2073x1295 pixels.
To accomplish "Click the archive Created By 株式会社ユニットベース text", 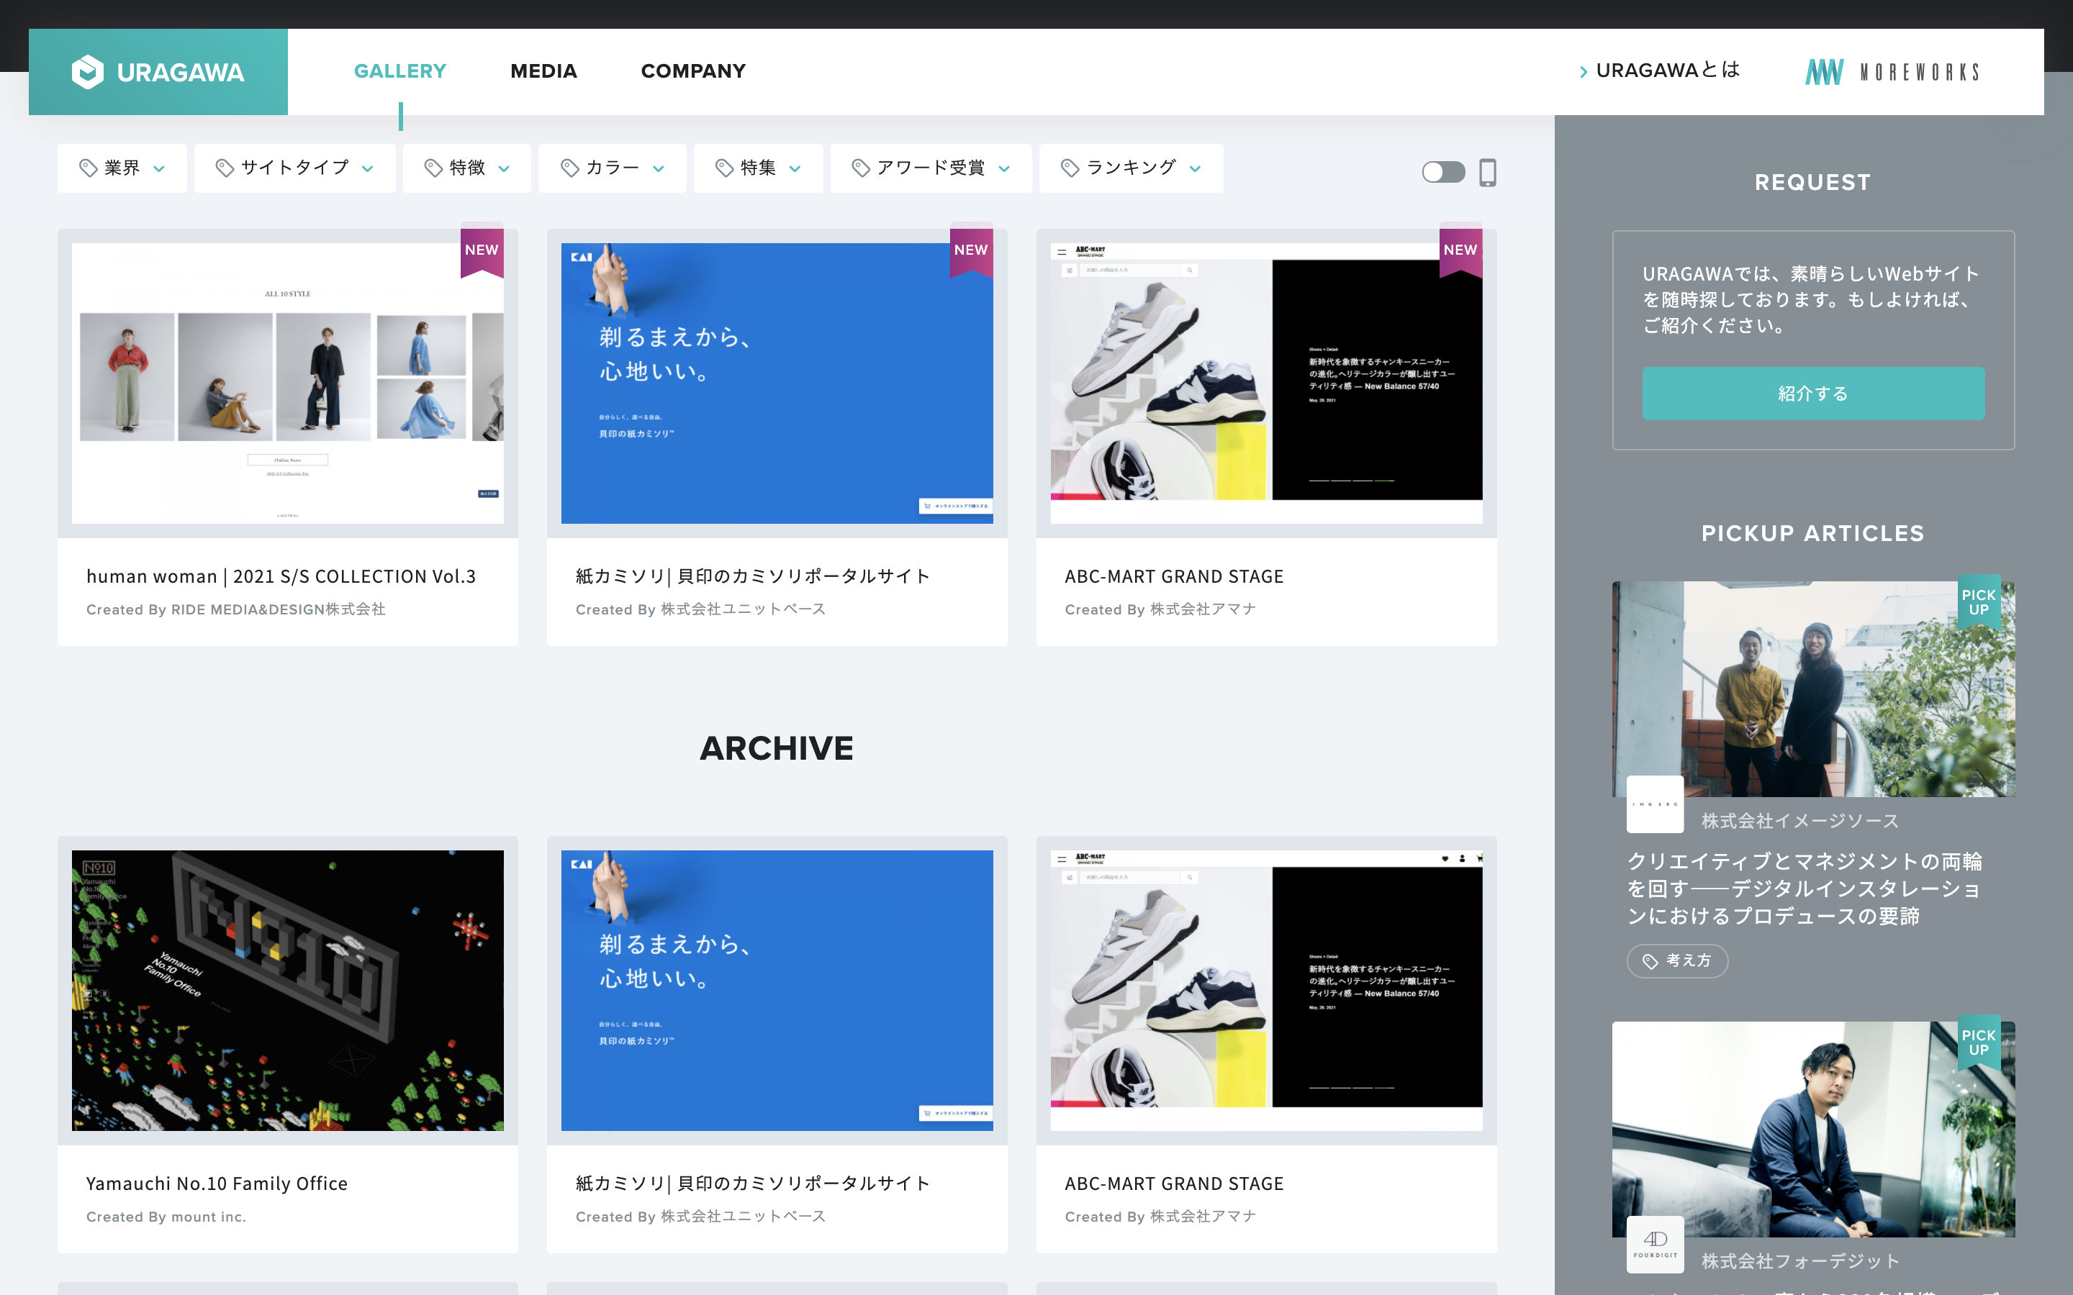I will tap(700, 1216).
